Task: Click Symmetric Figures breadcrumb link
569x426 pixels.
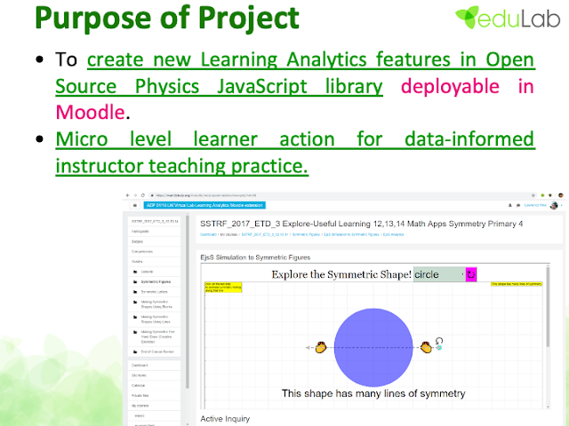Action: [306, 234]
